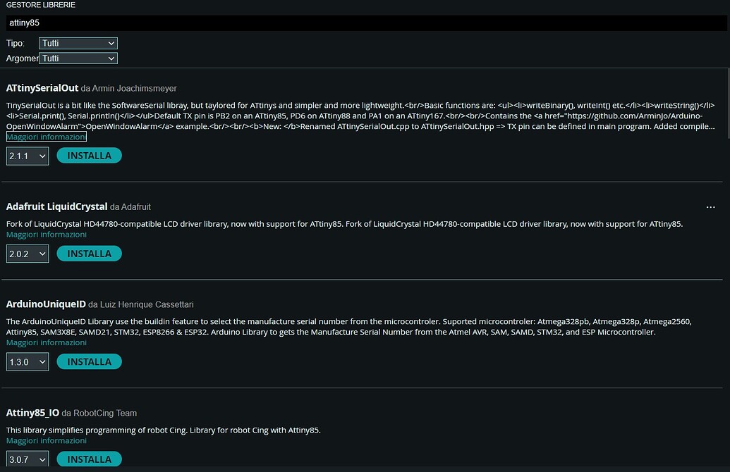
Task: View Maggiori informazioni for Attiny85_IO
Action: (x=47, y=441)
